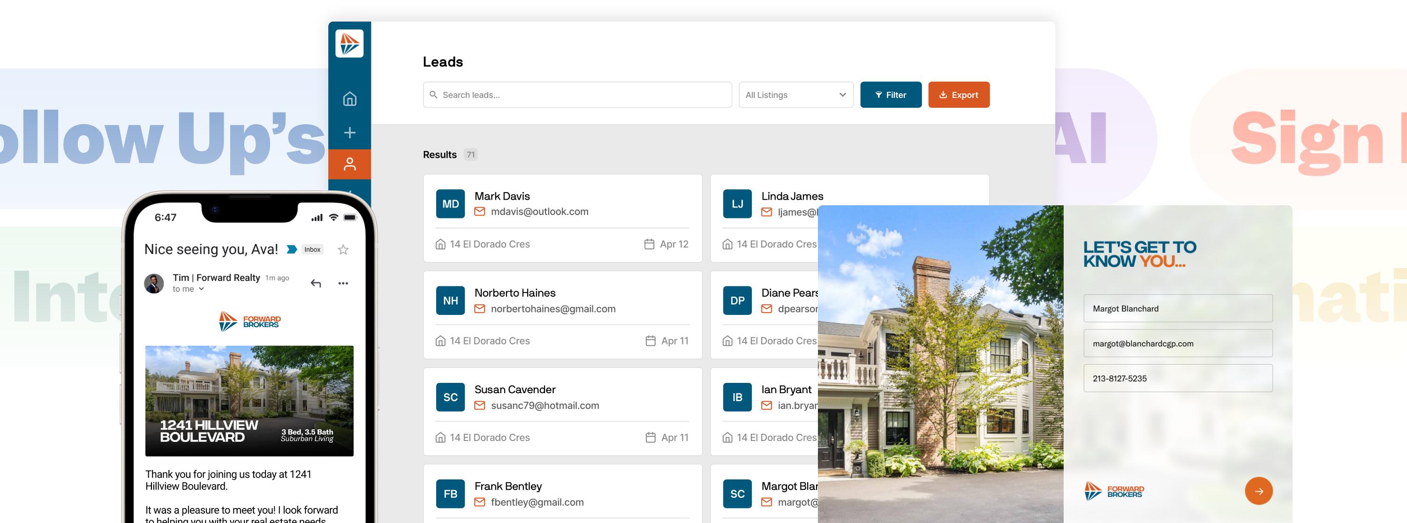The image size is (1407, 523).
Task: Click name field with Margot Blanchard
Action: pos(1178,308)
